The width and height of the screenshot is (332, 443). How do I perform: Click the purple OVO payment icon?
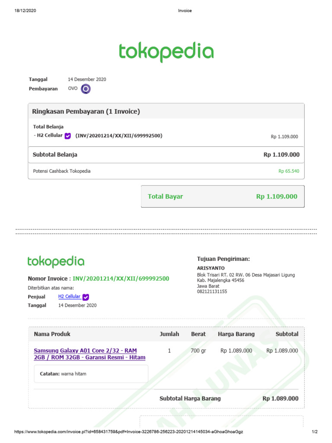[x=86, y=89]
